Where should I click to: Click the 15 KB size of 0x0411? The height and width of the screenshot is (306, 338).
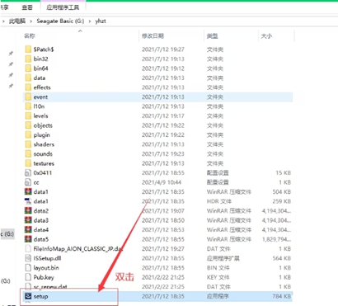(x=283, y=173)
